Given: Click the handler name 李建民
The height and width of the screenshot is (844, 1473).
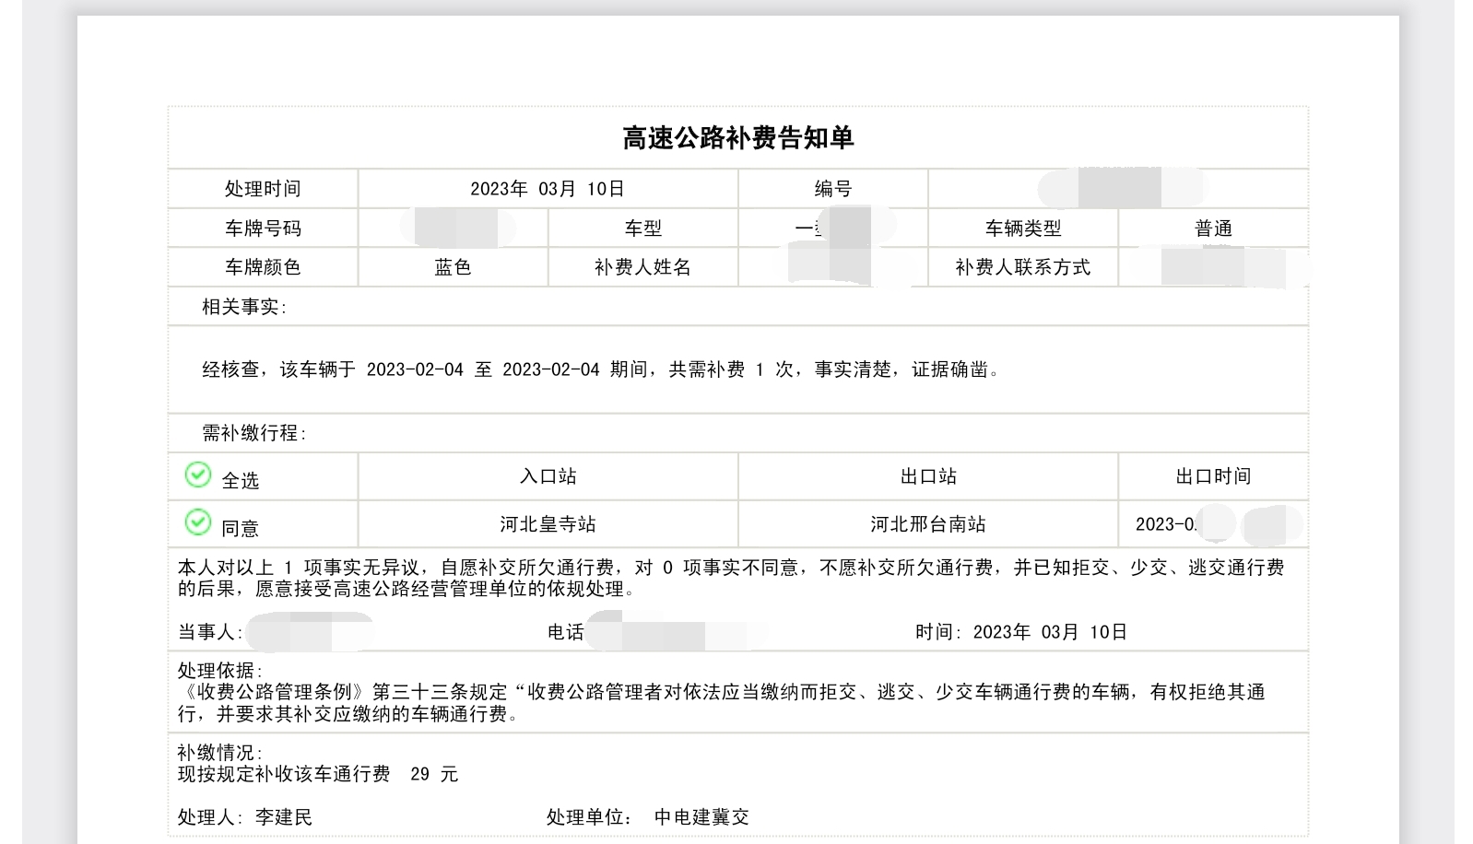Looking at the screenshot, I should [284, 817].
